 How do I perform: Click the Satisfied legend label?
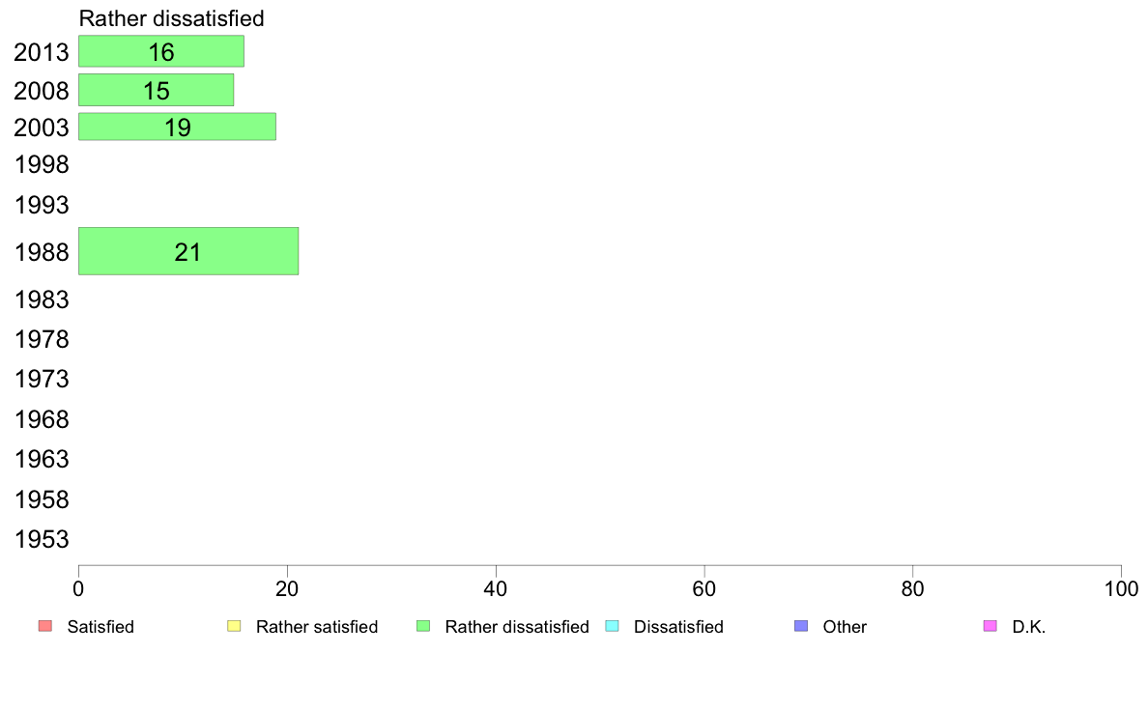[x=100, y=627]
